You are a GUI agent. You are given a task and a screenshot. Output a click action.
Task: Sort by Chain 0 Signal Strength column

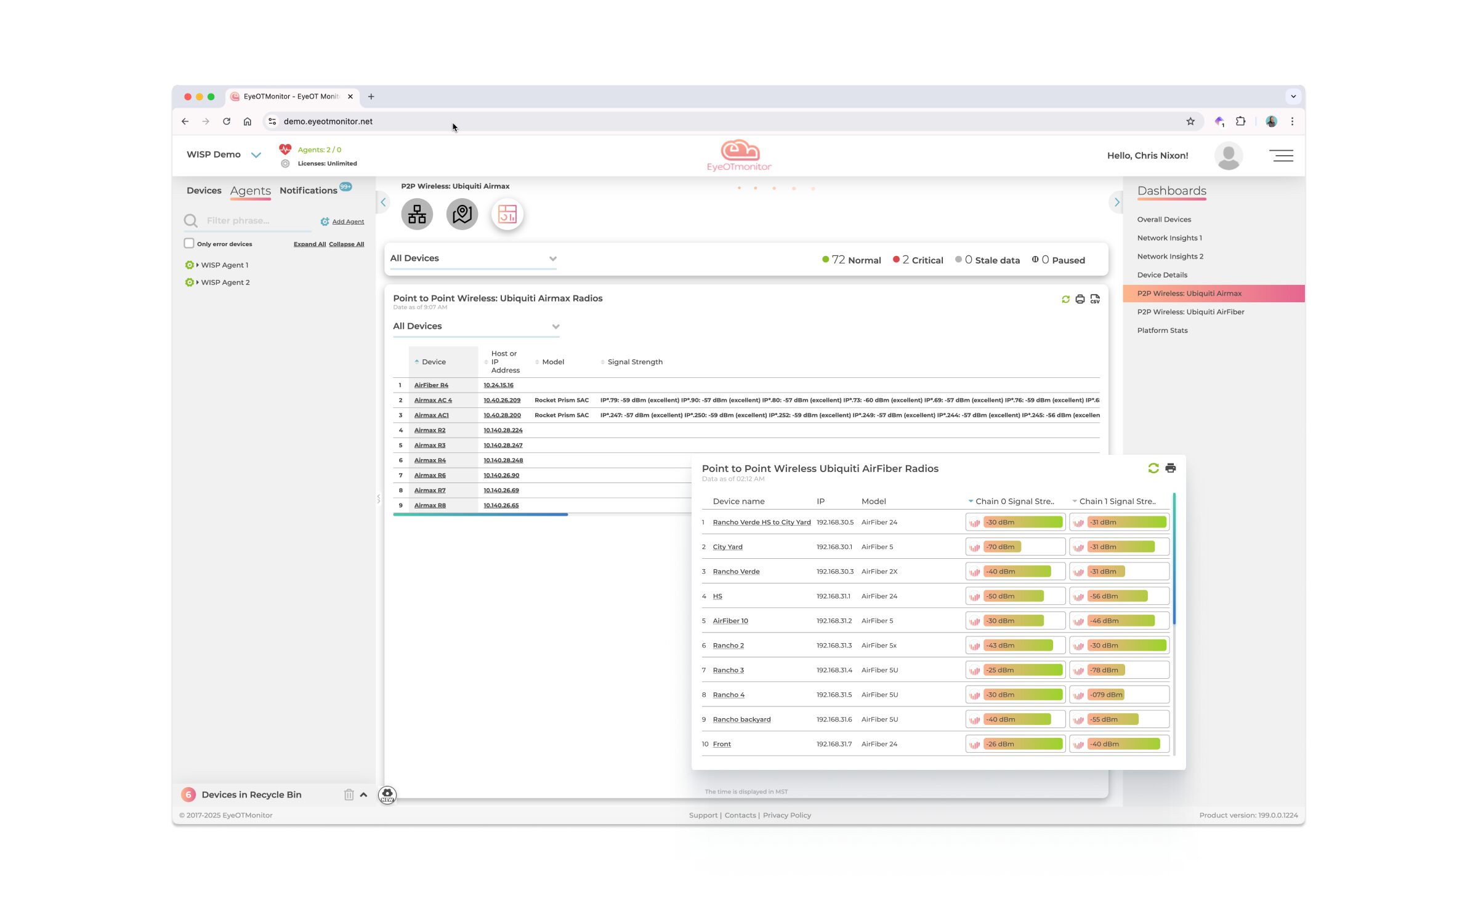point(1011,502)
